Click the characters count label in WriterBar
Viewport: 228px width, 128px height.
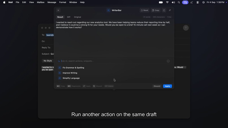point(159,17)
